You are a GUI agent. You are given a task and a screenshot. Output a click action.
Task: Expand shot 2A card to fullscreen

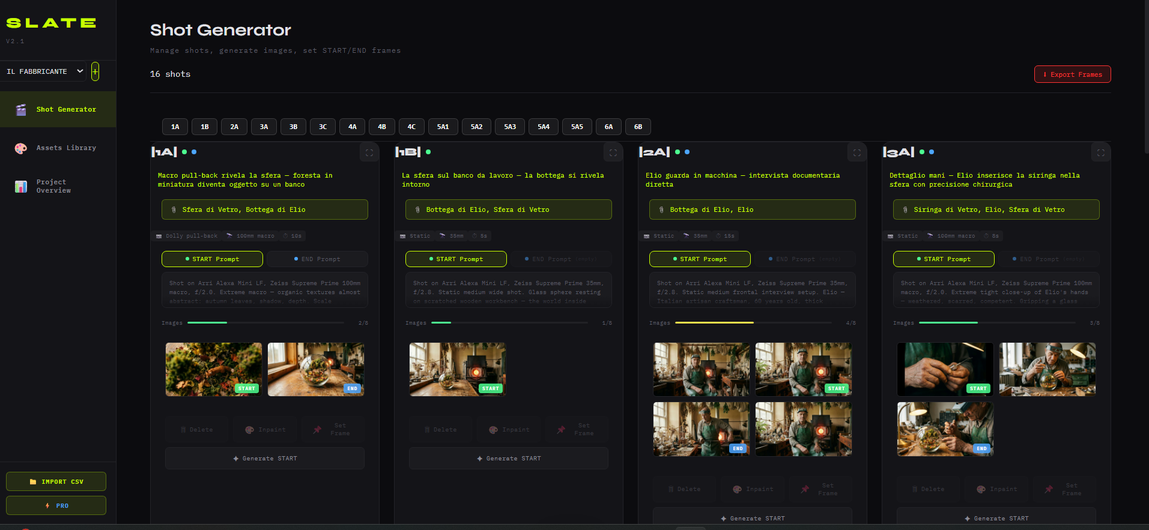pyautogui.click(x=857, y=152)
